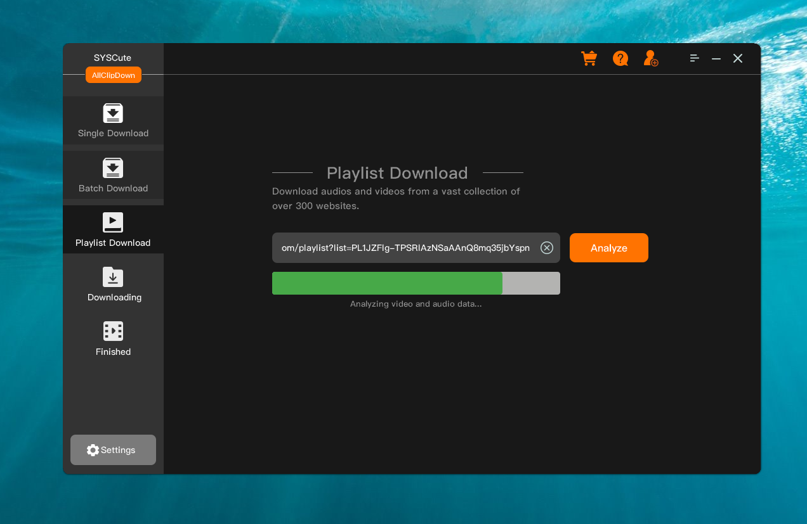This screenshot has width=807, height=524.
Task: Open the shopping cart purchase icon
Action: pyautogui.click(x=589, y=58)
